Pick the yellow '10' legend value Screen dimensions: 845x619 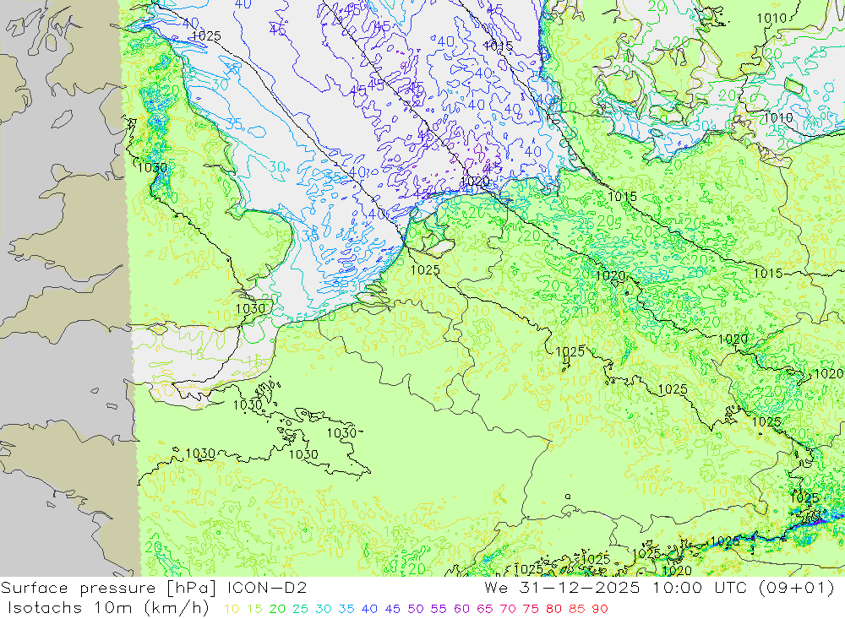[x=232, y=609]
